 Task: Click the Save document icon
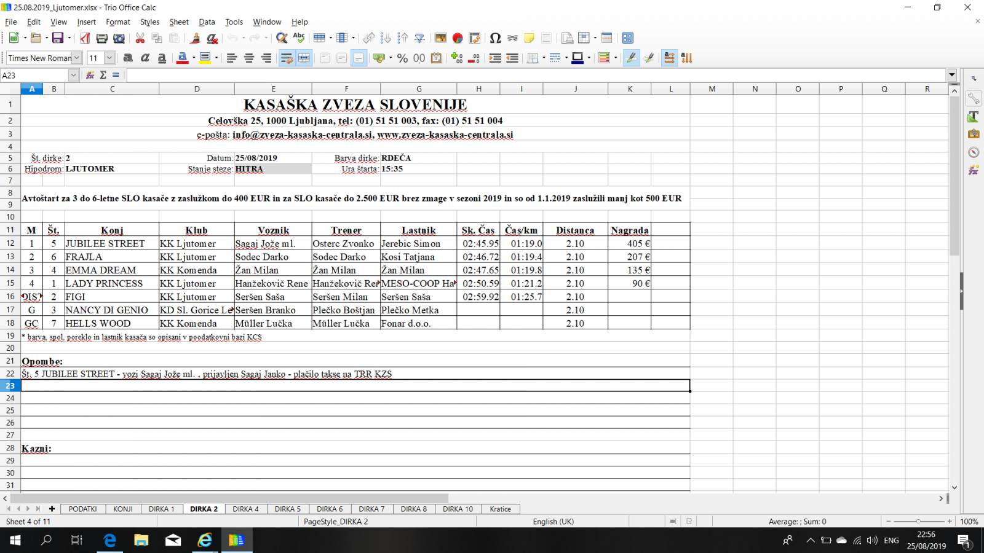coord(57,38)
